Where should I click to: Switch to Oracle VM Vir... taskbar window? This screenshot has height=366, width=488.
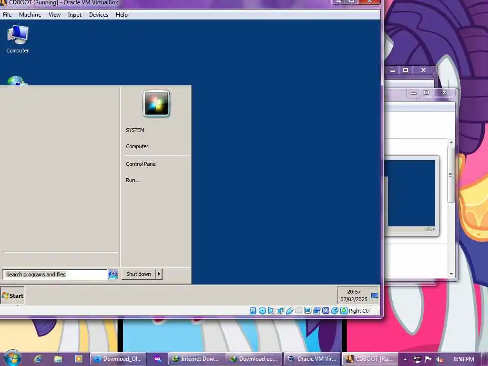coord(312,359)
